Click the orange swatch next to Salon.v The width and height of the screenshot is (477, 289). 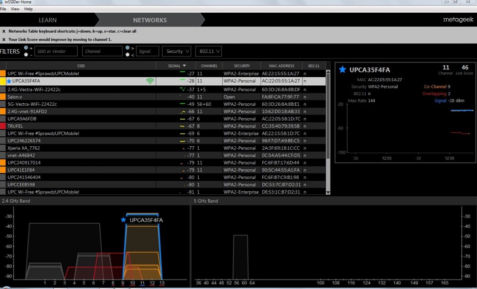[3, 97]
